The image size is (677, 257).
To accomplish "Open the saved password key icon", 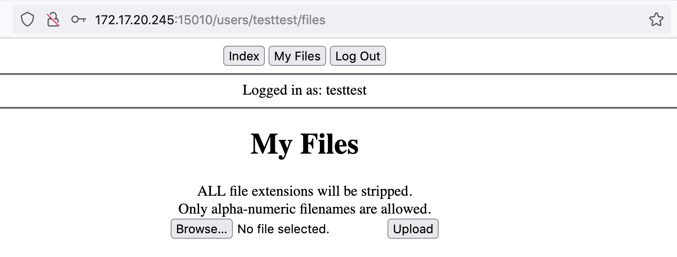I will [79, 20].
